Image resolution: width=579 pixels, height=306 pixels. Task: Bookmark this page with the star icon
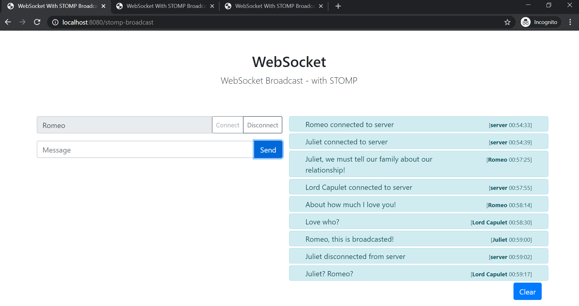click(507, 22)
